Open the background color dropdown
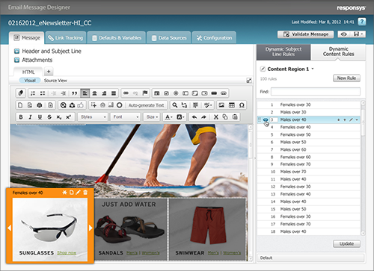This screenshot has width=374, height=271. click(180, 117)
